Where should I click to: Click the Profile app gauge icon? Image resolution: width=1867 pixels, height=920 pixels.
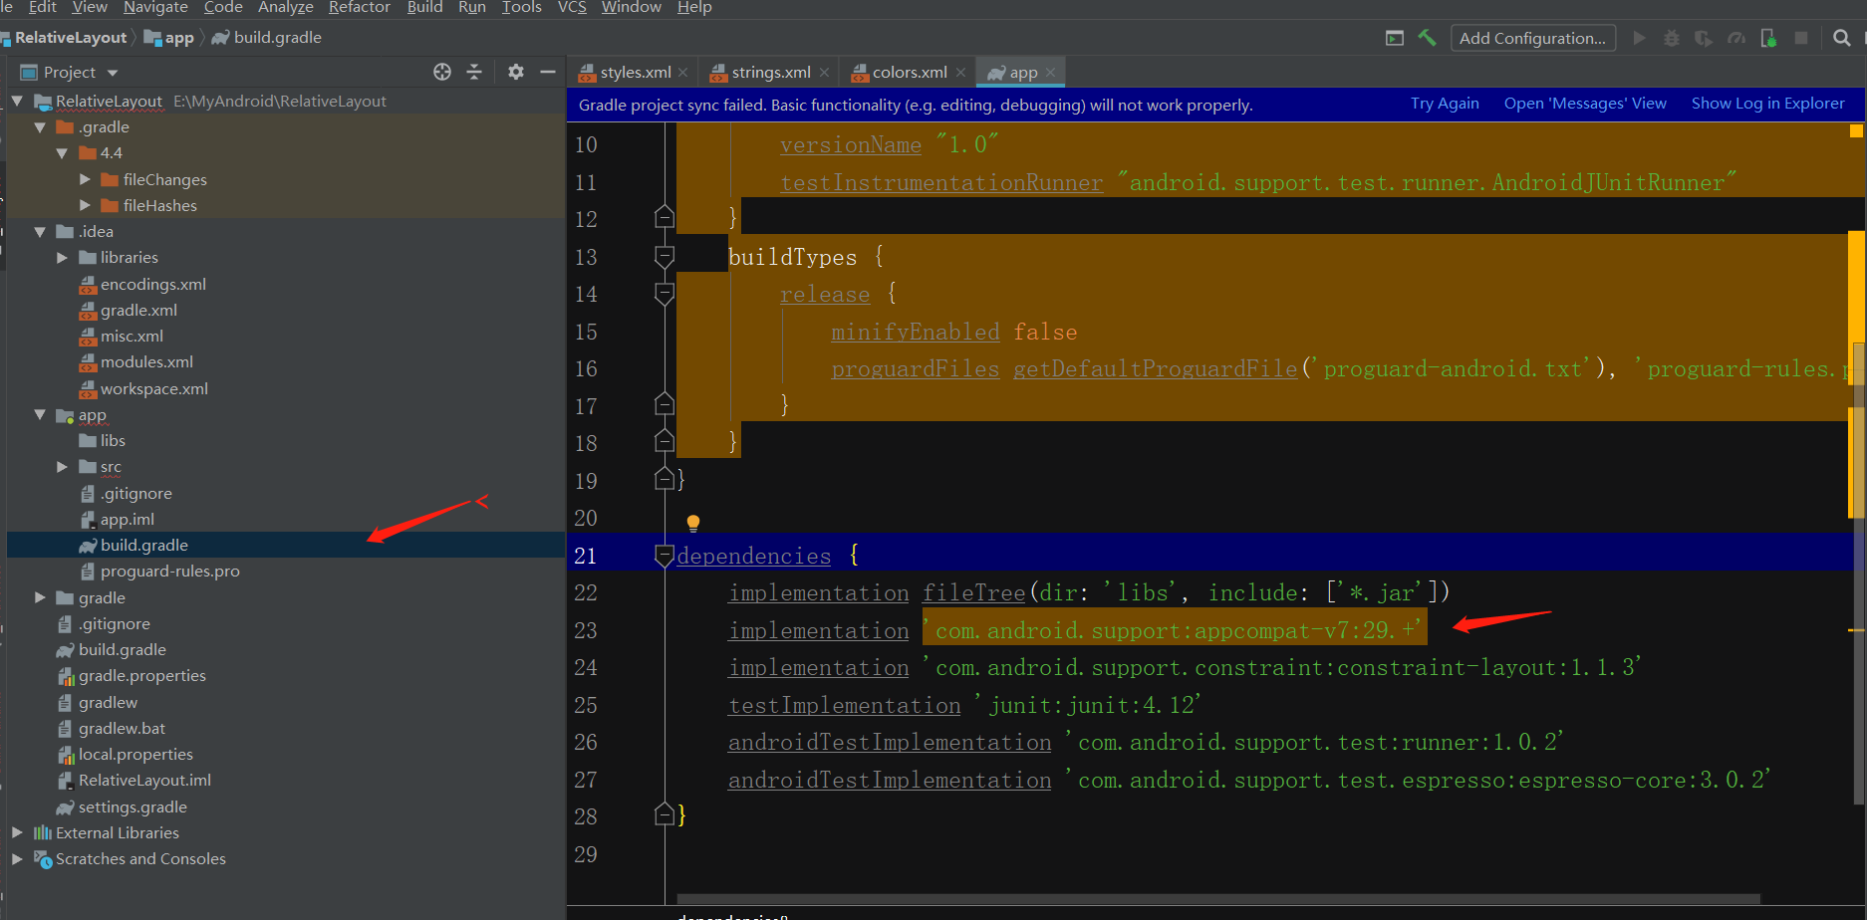[1736, 38]
